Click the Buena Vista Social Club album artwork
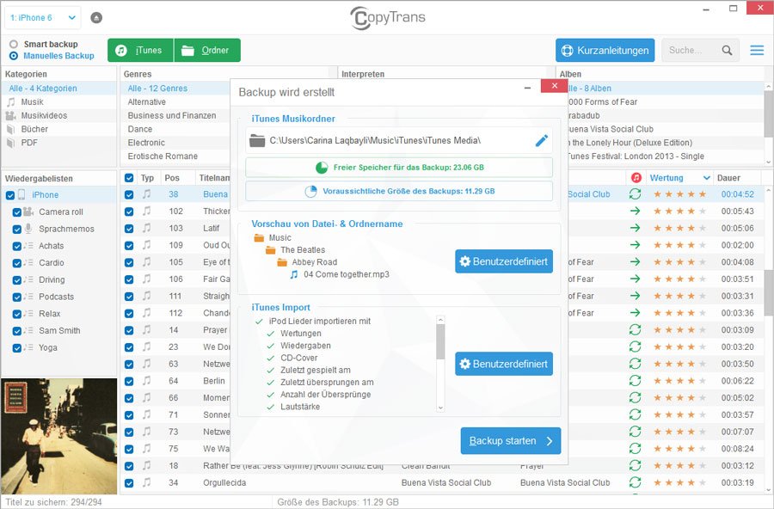Screen dimensions: 774x509 (x=59, y=437)
